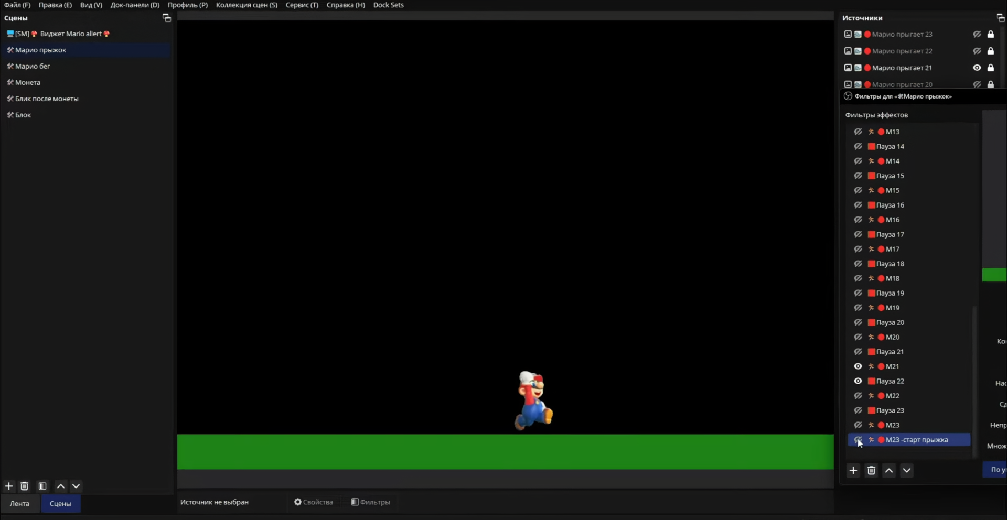Remove the selected filter with the trash icon

tap(871, 470)
